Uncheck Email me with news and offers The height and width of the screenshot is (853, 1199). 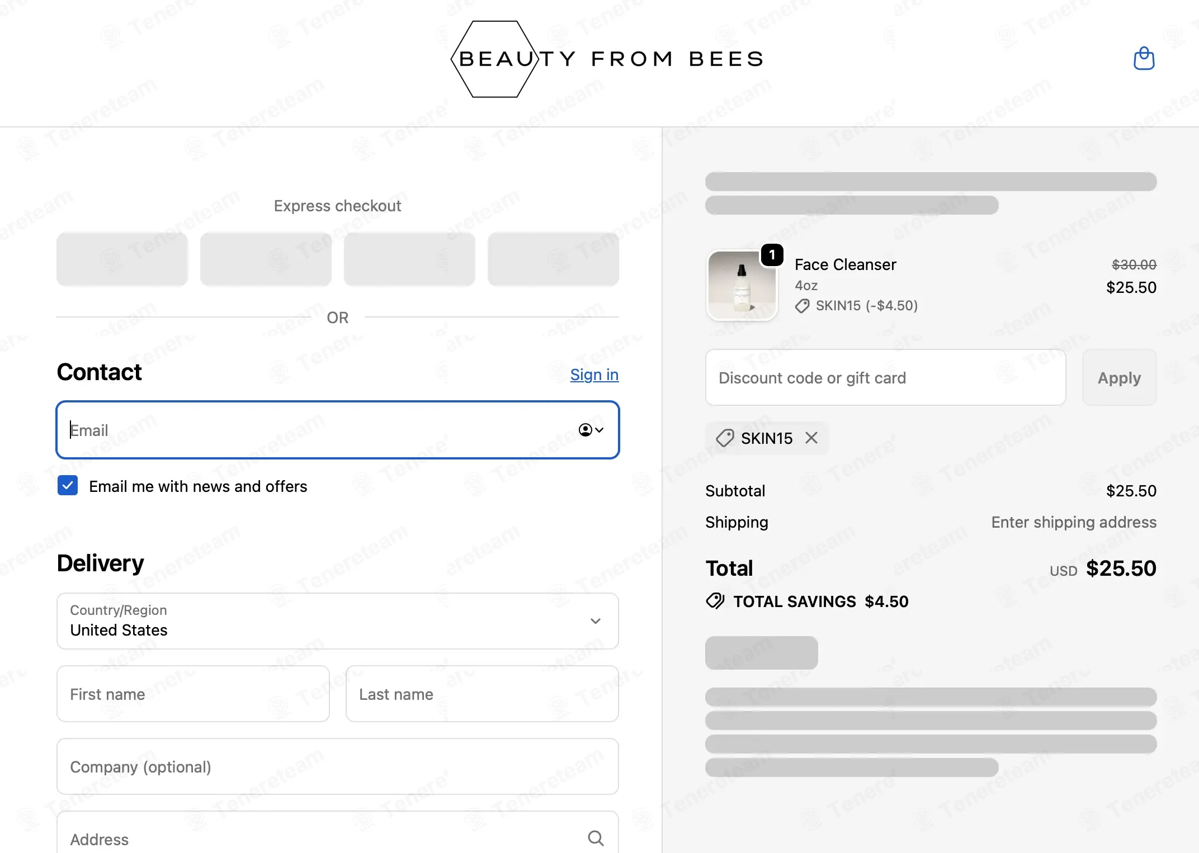coord(68,486)
